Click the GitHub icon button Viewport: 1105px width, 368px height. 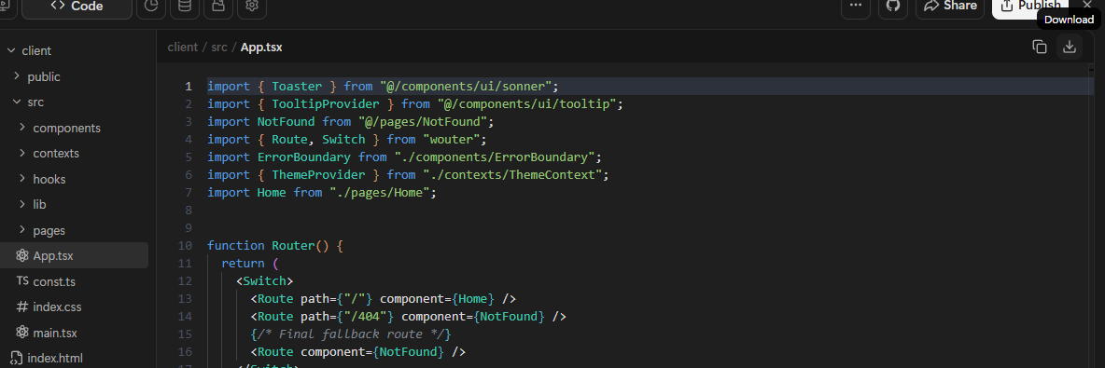[893, 6]
